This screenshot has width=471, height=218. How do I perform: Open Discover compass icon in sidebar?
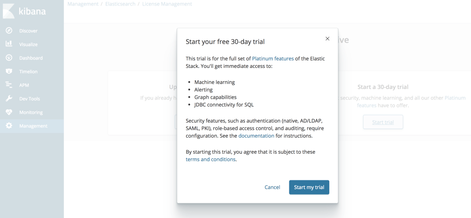[9, 31]
